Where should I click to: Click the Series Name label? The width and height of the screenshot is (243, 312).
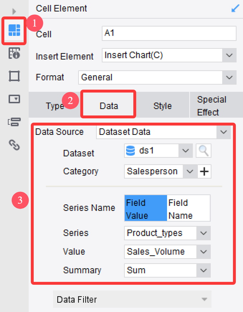(89, 208)
